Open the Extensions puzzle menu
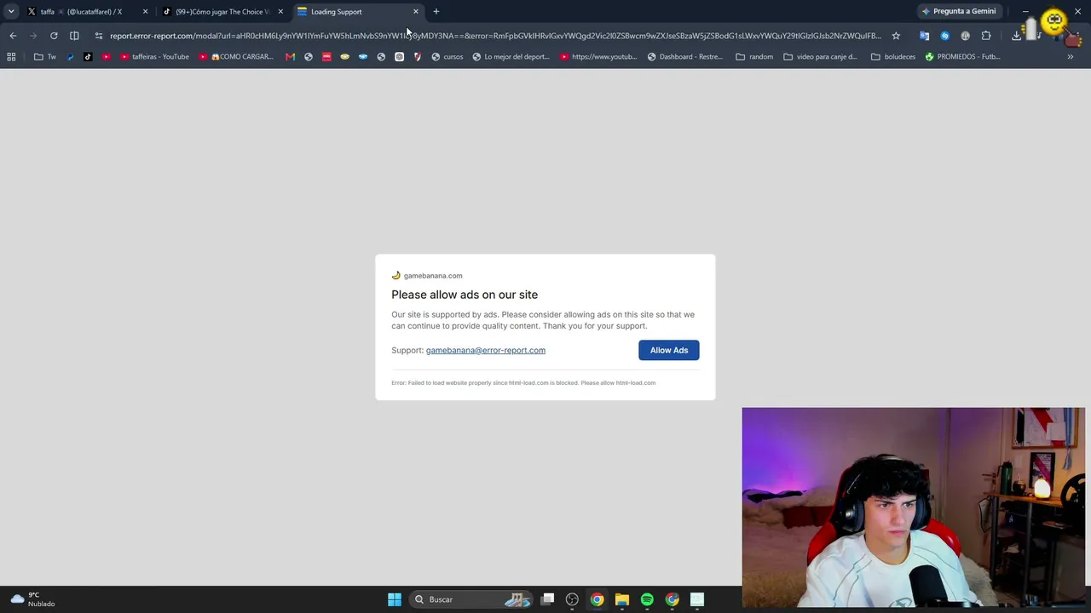The height and width of the screenshot is (613, 1091). [x=986, y=36]
